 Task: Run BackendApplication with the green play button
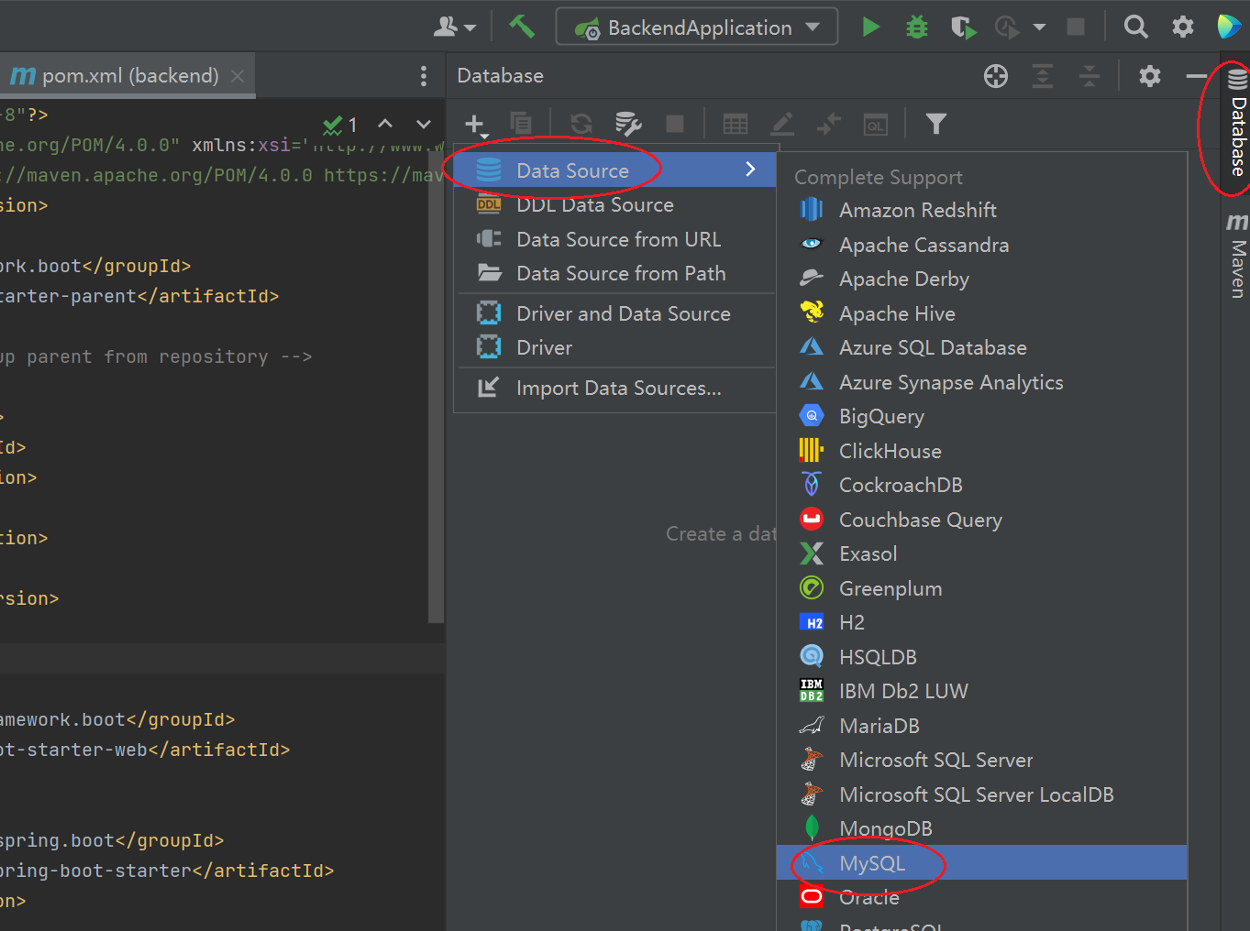(871, 27)
